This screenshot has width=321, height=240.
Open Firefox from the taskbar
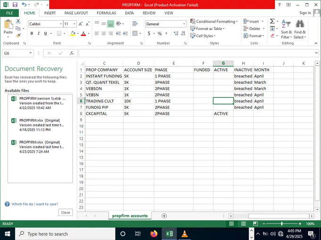[x=154, y=234]
